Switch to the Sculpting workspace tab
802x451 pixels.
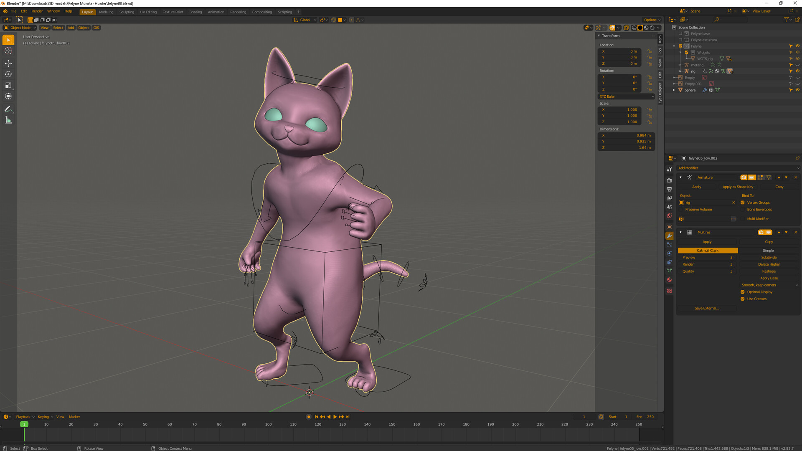pos(127,12)
